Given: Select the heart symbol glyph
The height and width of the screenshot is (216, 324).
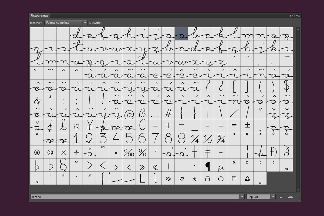Looking at the screenshot, I should pyautogui.click(x=181, y=178).
